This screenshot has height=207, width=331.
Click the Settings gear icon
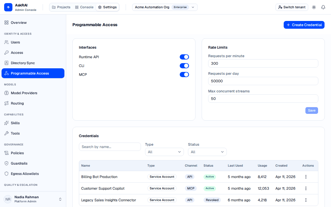[x=100, y=7]
